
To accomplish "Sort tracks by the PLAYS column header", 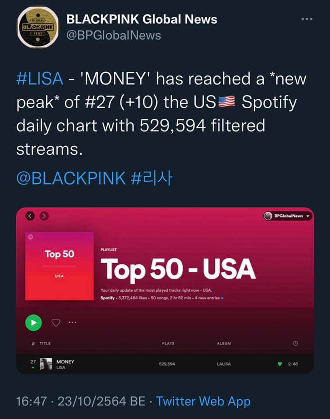I will (x=168, y=343).
